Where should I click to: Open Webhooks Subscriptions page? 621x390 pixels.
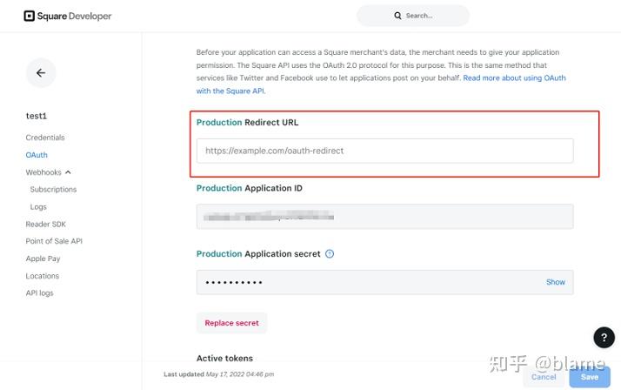53,189
